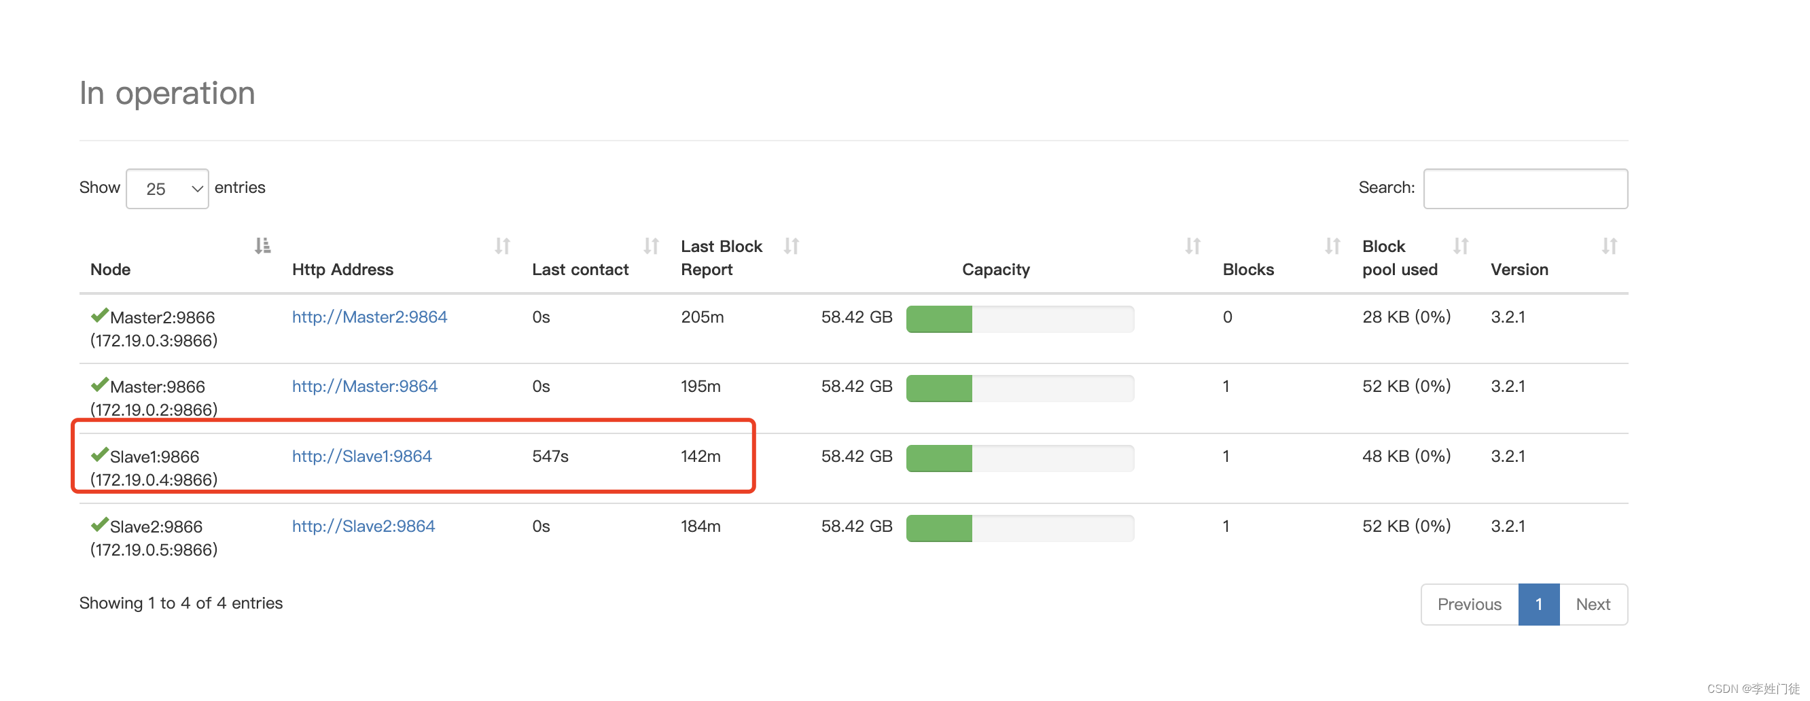Open http://Slave2:9864 link
The height and width of the screenshot is (701, 1810).
363,526
